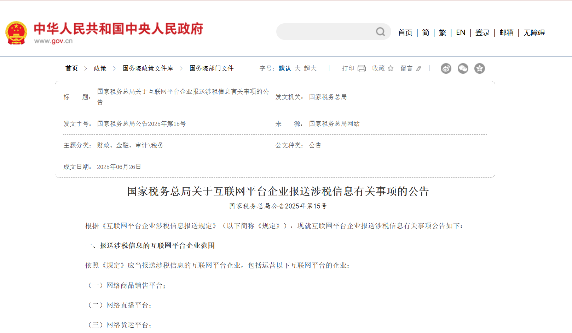Open 首页 in top navigation
This screenshot has height=333, width=572.
click(405, 32)
